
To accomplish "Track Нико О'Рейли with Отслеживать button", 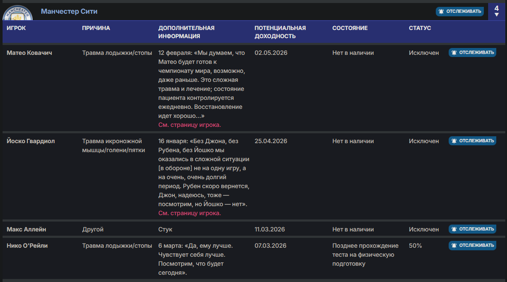I will click(x=472, y=245).
